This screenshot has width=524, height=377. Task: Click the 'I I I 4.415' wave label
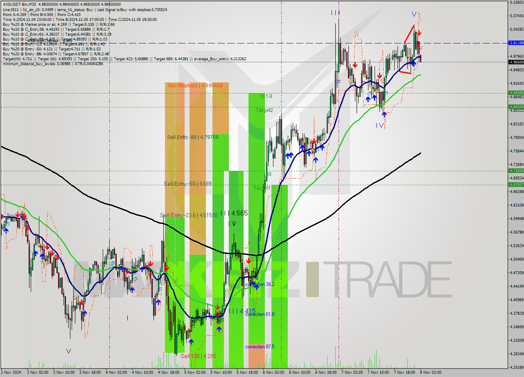point(242,311)
